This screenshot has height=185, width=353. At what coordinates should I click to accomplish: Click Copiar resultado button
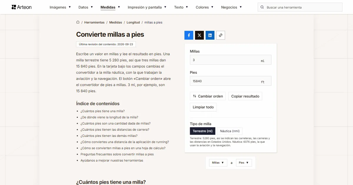245,96
